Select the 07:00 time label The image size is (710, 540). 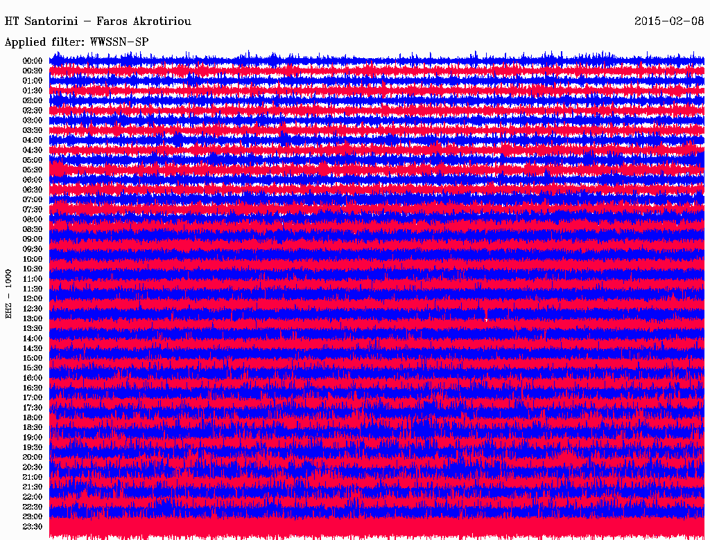point(33,200)
